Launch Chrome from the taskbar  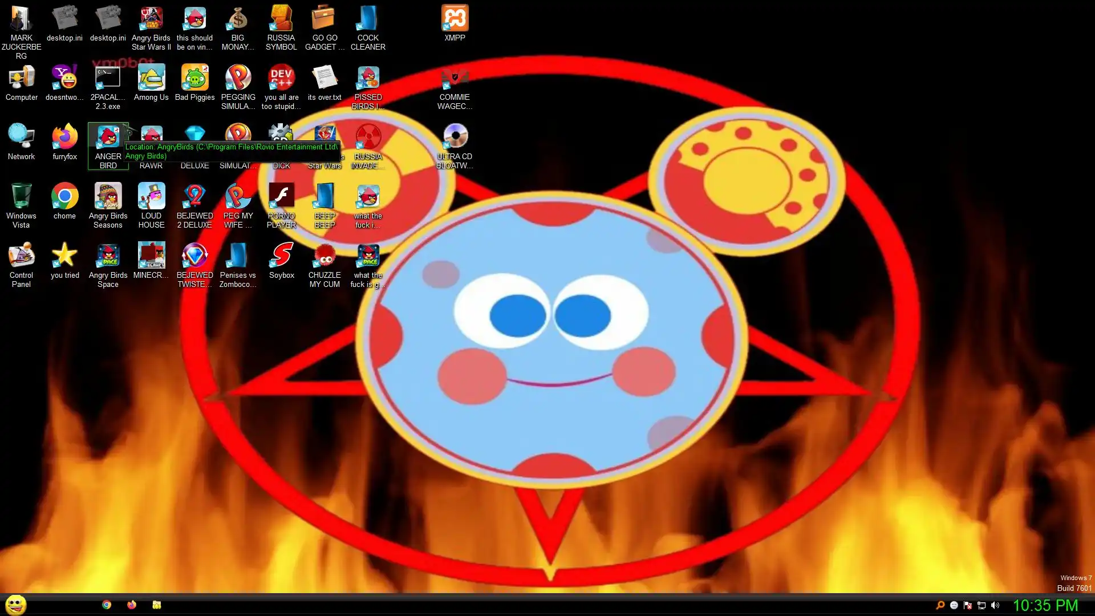tap(107, 605)
